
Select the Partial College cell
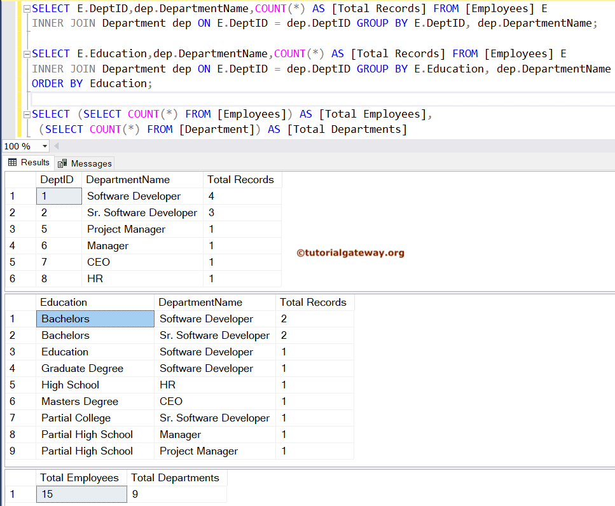coord(95,418)
